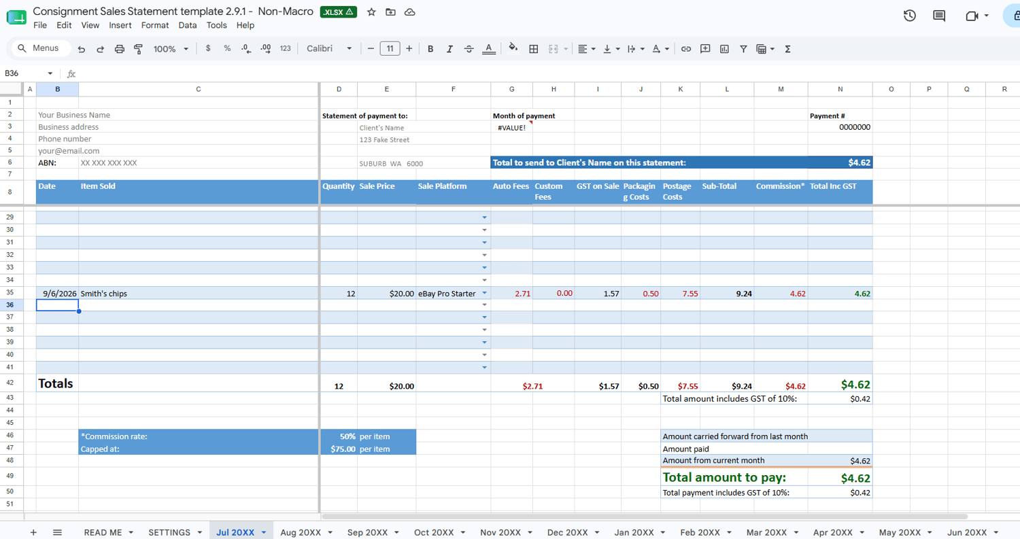Toggle italic formatting
The height and width of the screenshot is (539, 1020).
(x=449, y=49)
